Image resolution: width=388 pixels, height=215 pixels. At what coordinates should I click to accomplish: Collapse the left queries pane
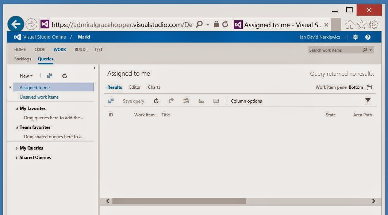(x=95, y=68)
